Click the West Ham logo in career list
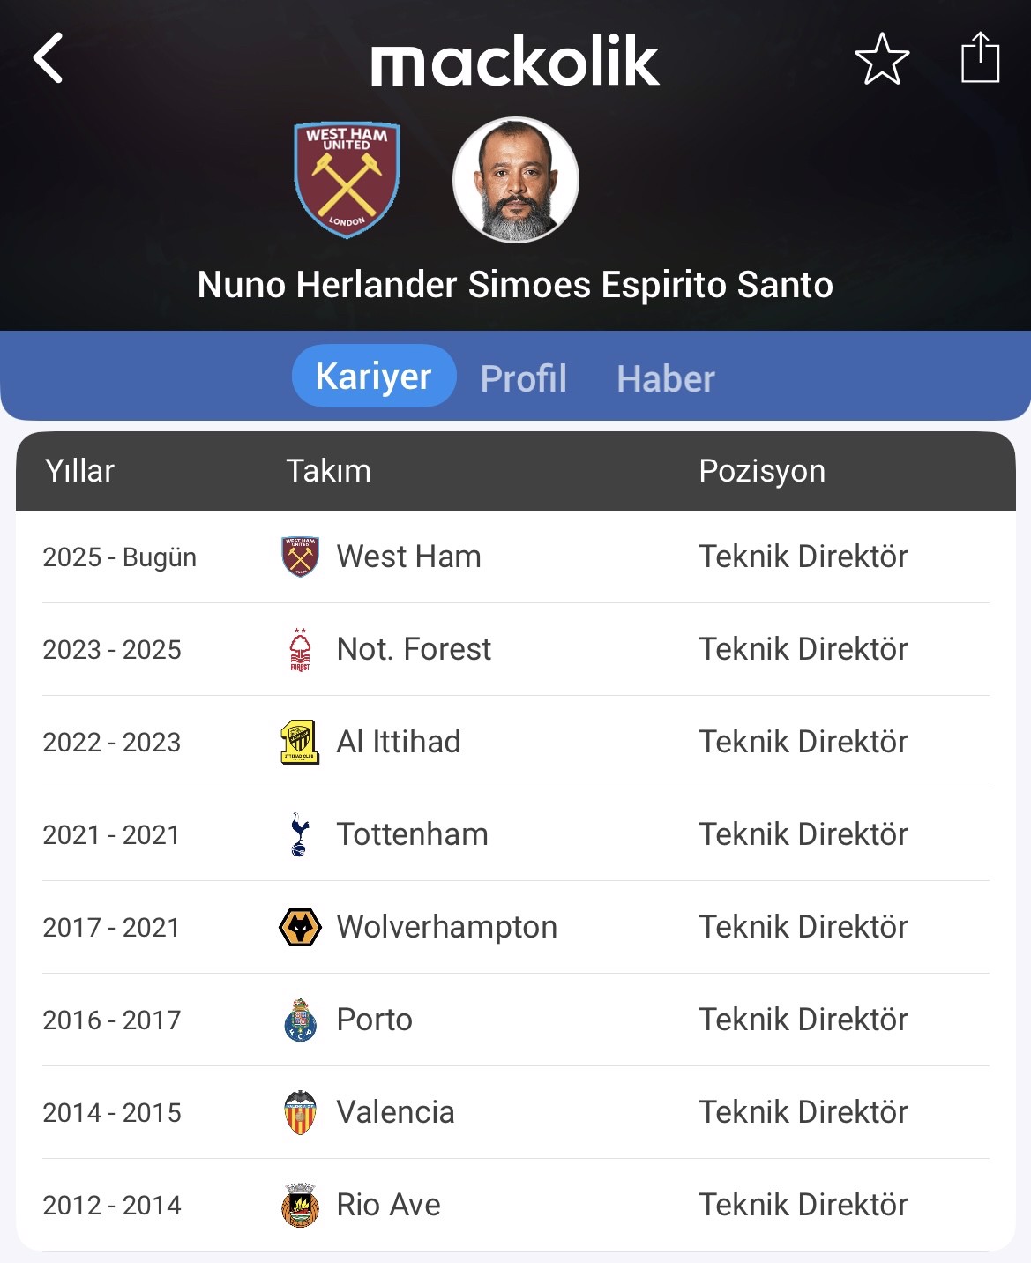The image size is (1031, 1263). tap(300, 557)
